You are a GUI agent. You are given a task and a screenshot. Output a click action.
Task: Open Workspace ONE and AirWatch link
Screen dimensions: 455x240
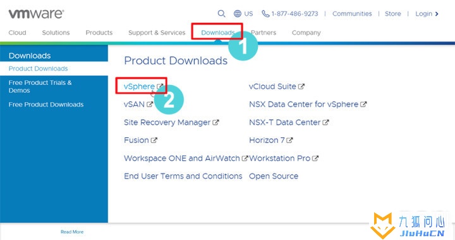pos(182,158)
